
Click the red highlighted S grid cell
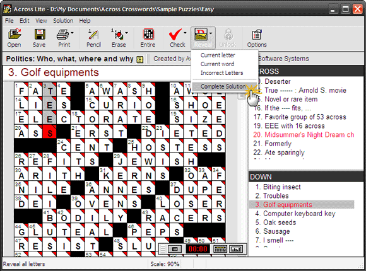49,132
